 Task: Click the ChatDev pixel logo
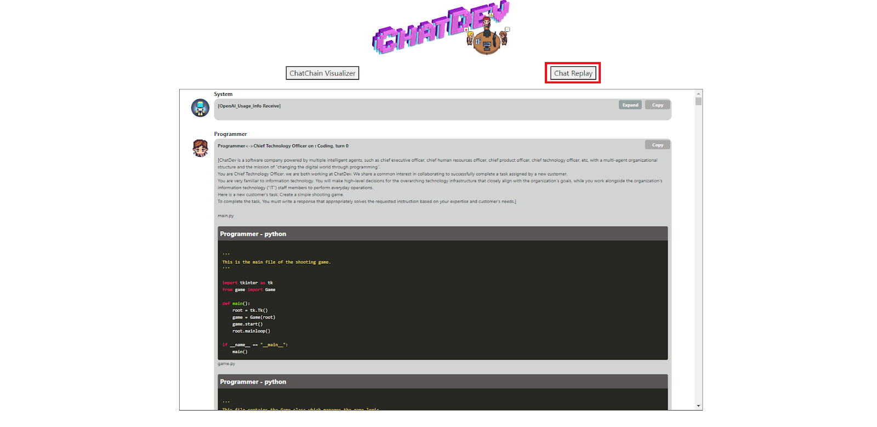pos(441,27)
